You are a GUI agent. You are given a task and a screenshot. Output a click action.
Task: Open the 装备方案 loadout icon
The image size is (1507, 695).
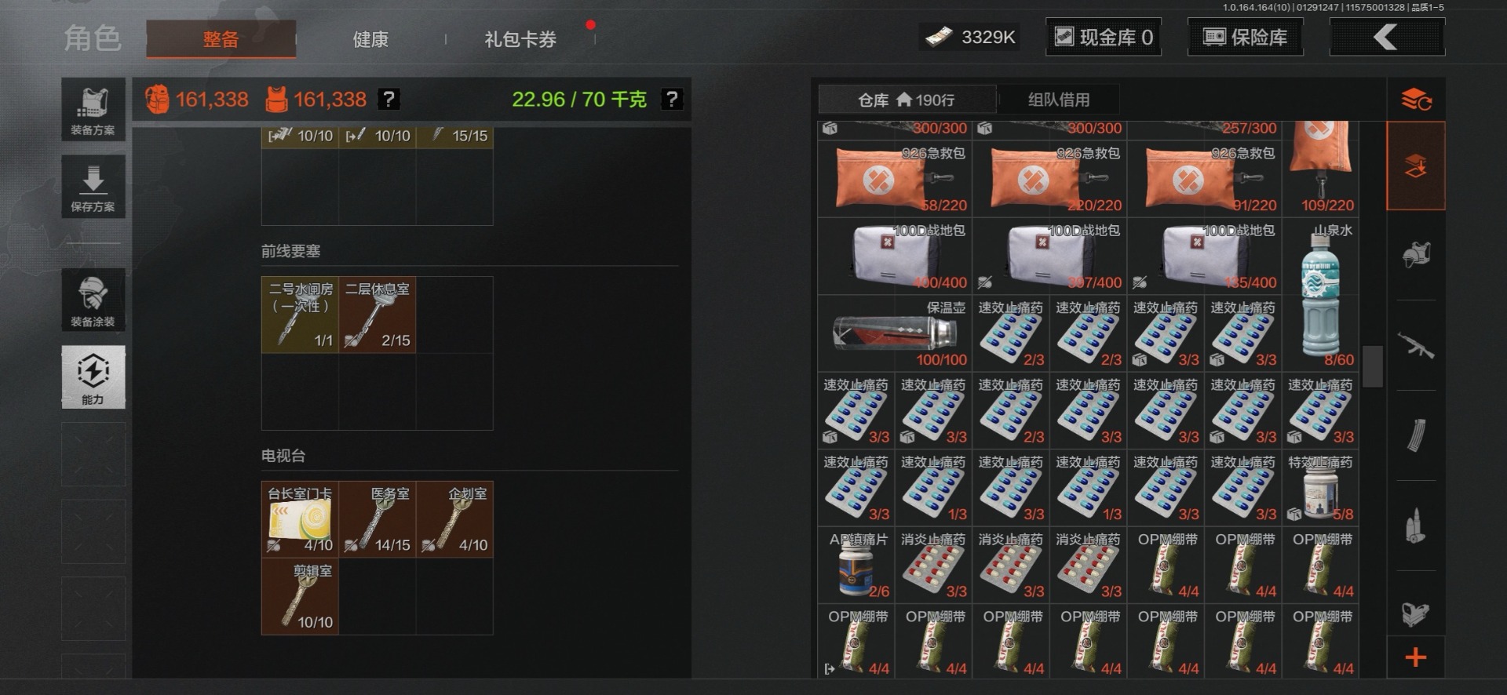click(93, 109)
